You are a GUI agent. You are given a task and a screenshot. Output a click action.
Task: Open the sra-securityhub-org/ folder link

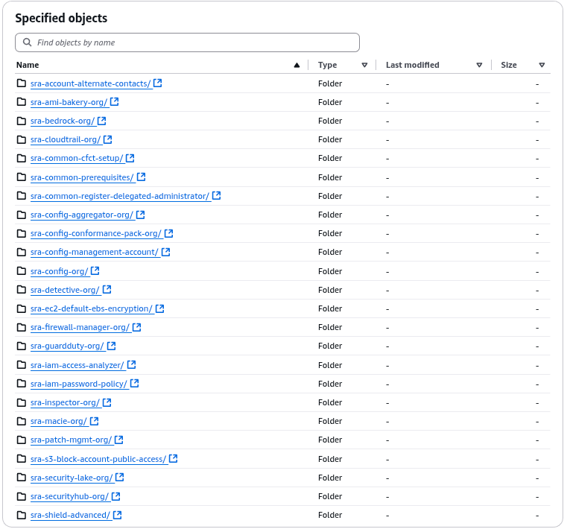click(69, 496)
